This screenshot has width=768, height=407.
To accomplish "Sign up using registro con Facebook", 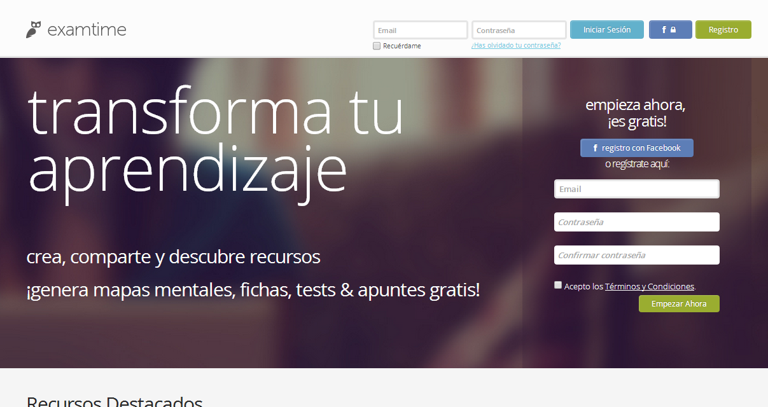I will [x=636, y=148].
